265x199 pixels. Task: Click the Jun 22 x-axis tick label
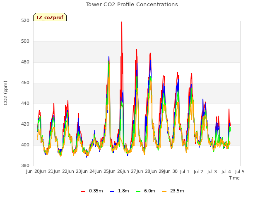click(61, 172)
